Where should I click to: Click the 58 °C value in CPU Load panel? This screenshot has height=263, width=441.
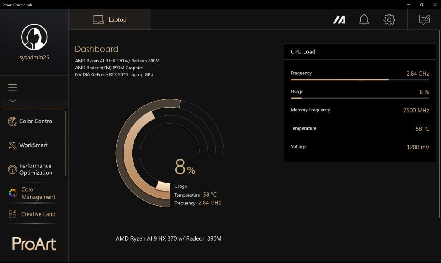(422, 129)
